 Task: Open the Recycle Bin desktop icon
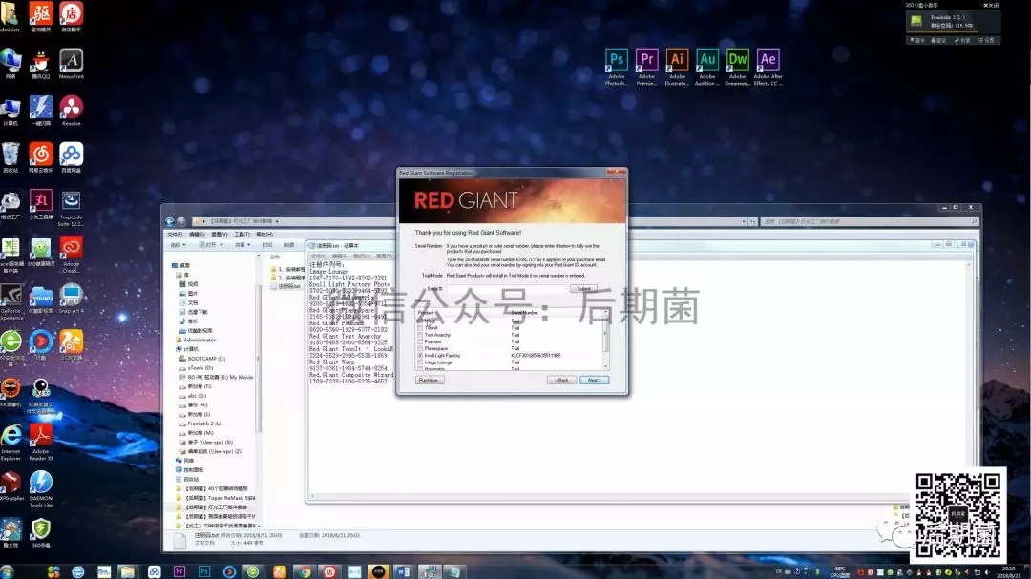click(11, 157)
